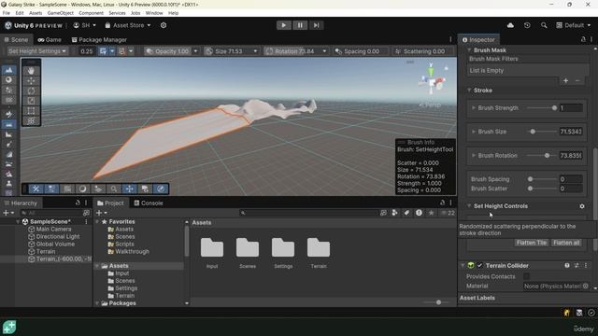Click the Brush Size slider
The width and height of the screenshot is (598, 336).
click(542, 132)
